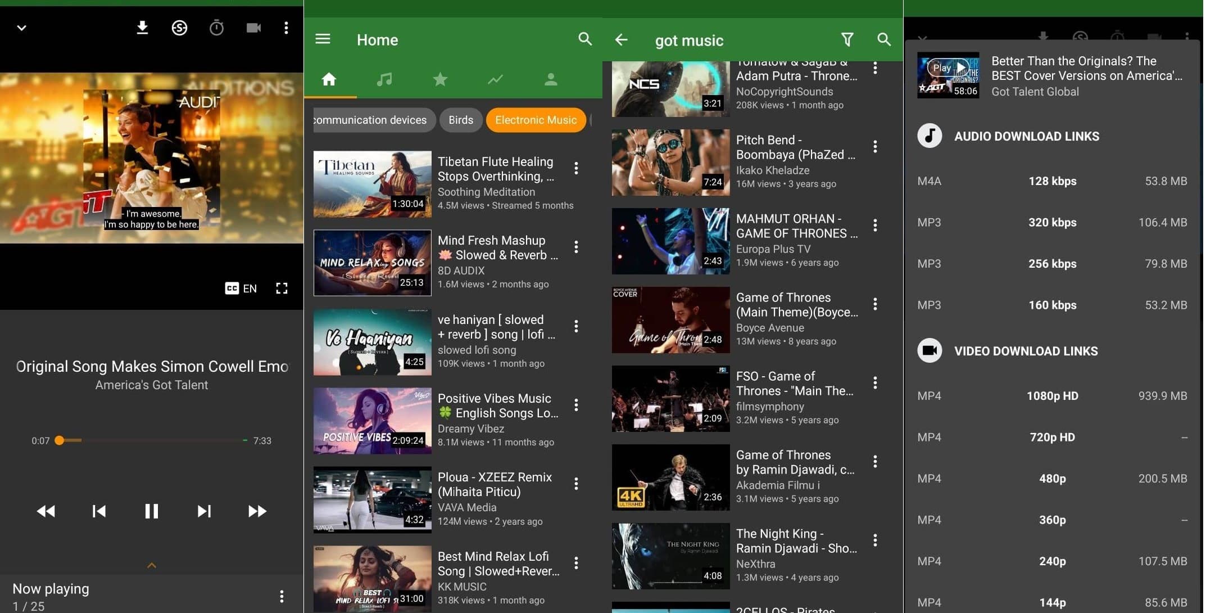1206x613 pixels.
Task: Switch to the music note tab
Action: coord(384,79)
